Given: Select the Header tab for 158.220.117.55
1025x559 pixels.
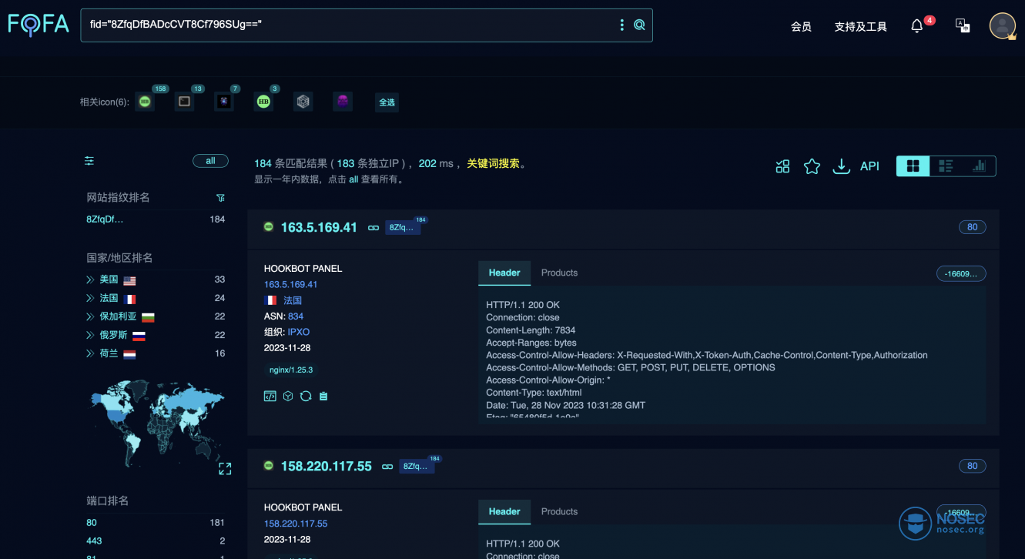Looking at the screenshot, I should pos(504,511).
